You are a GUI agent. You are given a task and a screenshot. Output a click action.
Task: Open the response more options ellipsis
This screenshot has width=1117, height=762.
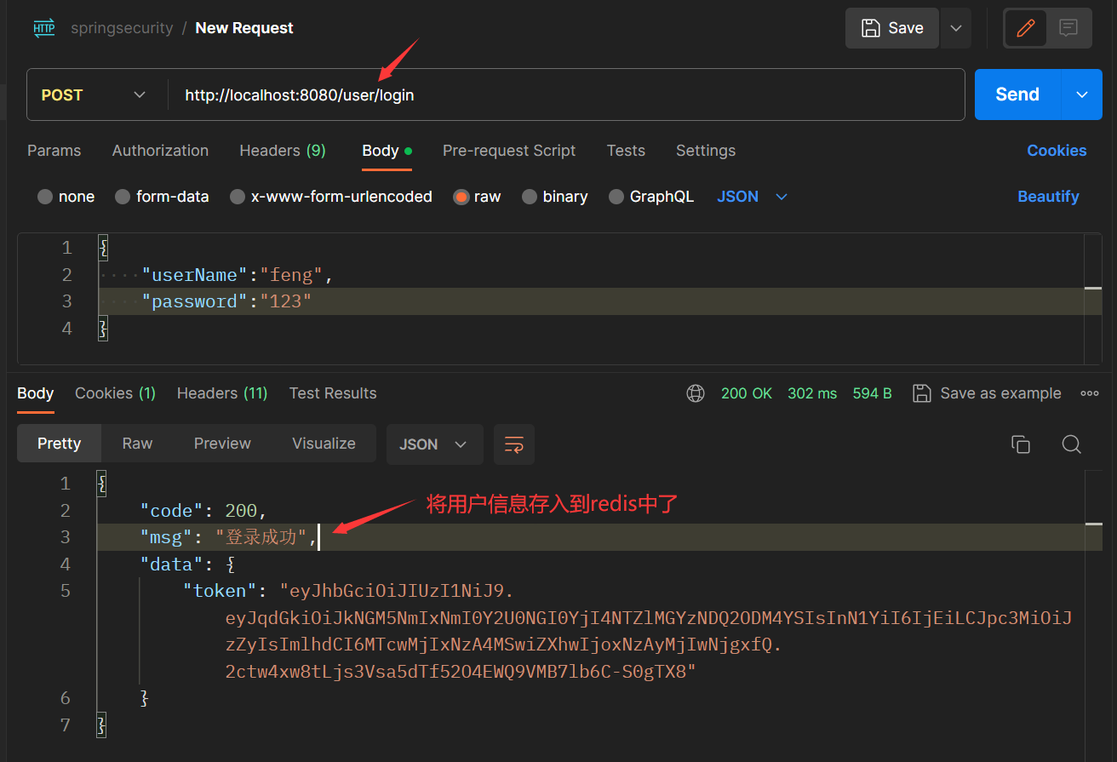(x=1089, y=393)
